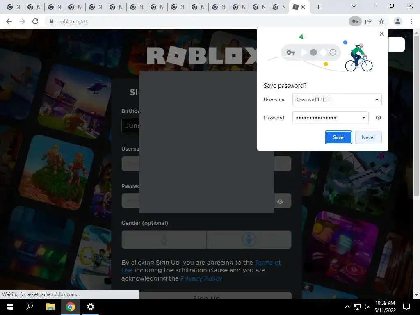Switch to the fifth browser tab
The width and height of the screenshot is (420, 315).
point(96,7)
